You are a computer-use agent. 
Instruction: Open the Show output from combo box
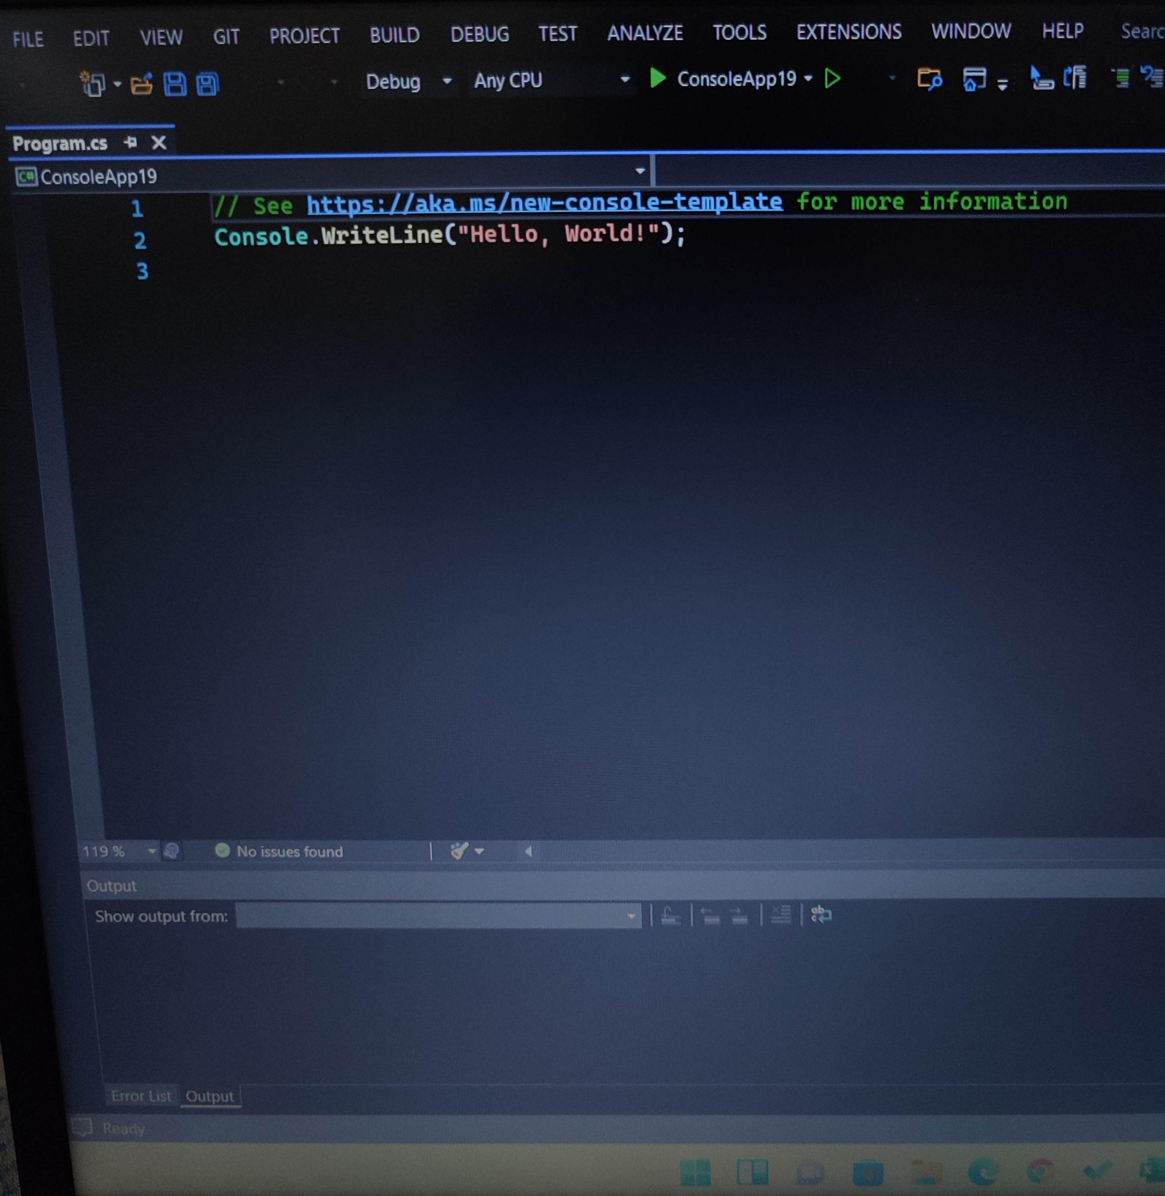coord(438,916)
